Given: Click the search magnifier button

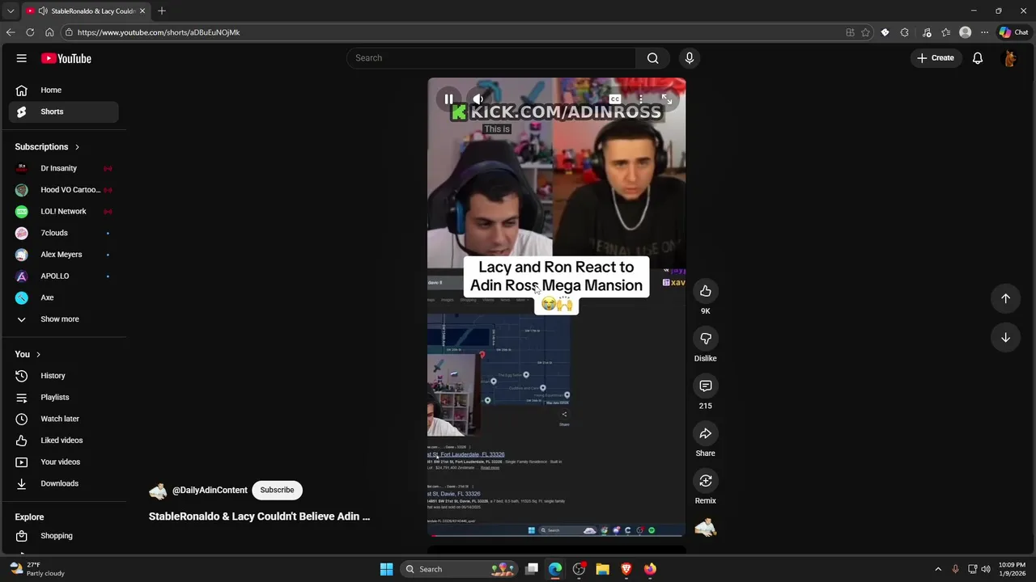Looking at the screenshot, I should click(x=652, y=58).
